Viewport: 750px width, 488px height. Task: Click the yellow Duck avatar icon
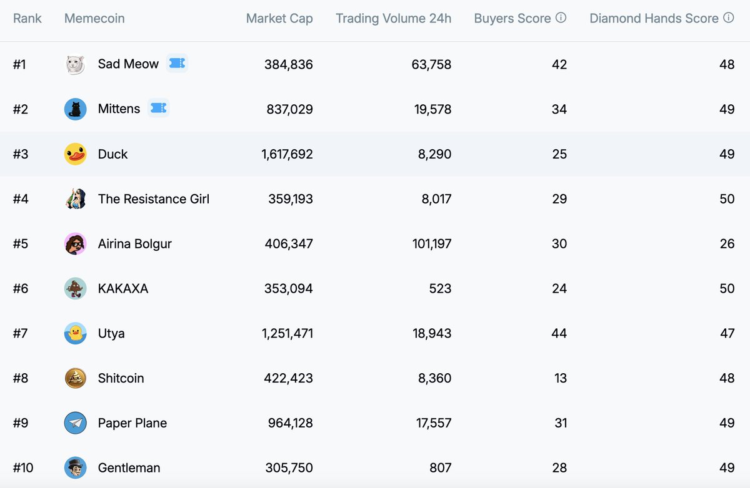(x=75, y=154)
